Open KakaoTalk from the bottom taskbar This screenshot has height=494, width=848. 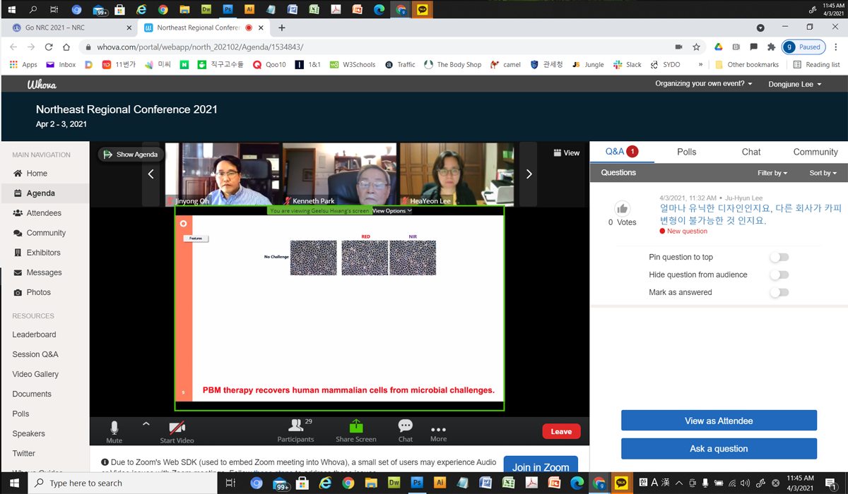pyautogui.click(x=621, y=483)
